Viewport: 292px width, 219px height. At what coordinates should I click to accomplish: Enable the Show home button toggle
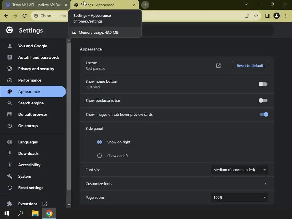263,84
